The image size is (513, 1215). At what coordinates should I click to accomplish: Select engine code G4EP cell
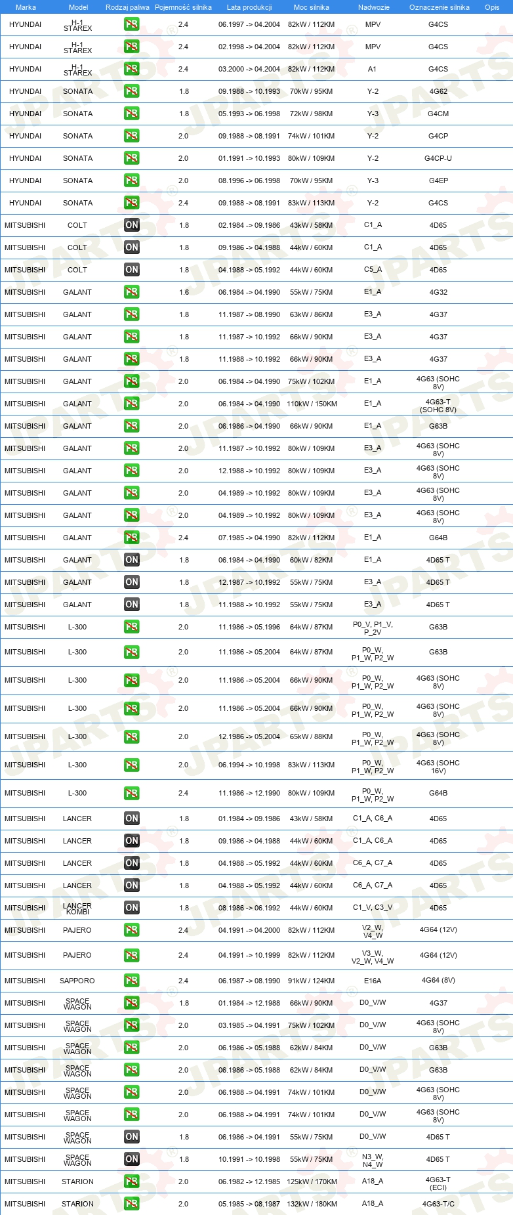438,181
